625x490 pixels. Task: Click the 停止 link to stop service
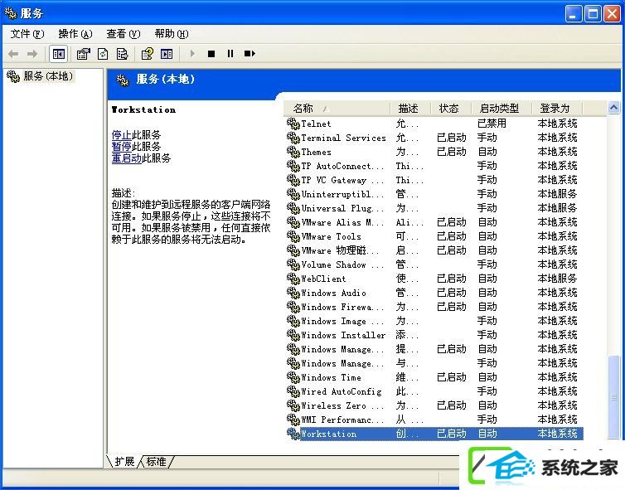click(x=121, y=135)
